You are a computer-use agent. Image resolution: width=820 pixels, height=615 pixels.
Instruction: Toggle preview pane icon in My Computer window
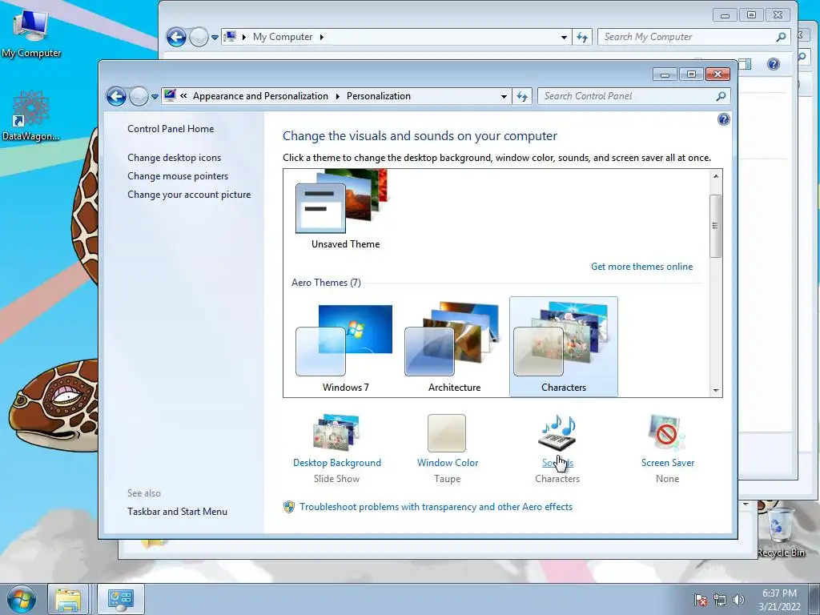746,64
